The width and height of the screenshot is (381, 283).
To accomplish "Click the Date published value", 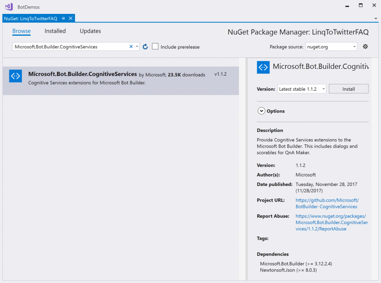I will tap(326, 187).
